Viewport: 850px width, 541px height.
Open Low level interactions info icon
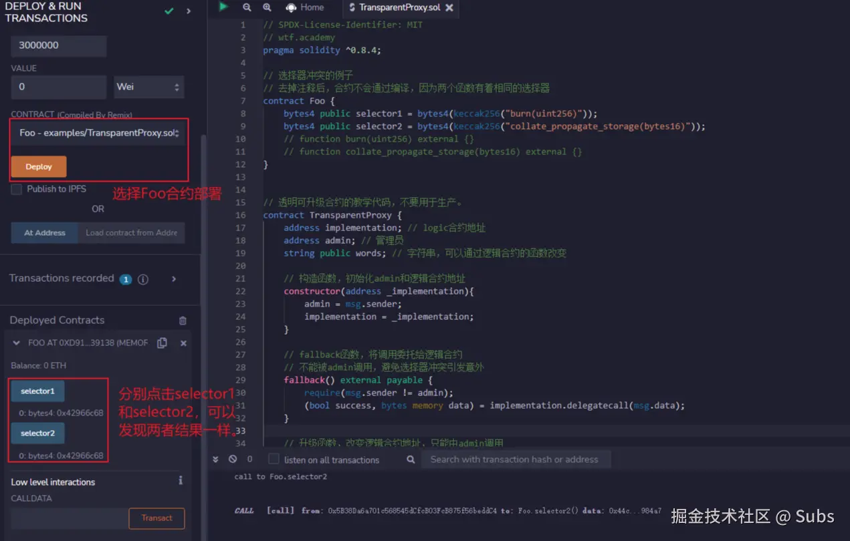(181, 480)
